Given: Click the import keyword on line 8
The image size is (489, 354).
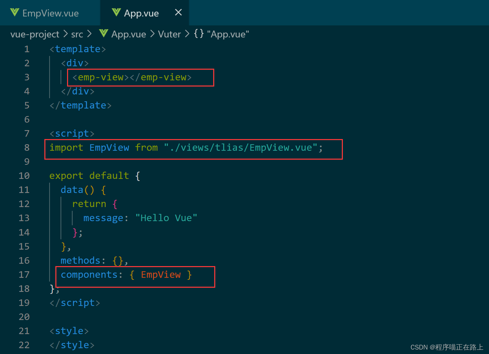Looking at the screenshot, I should pyautogui.click(x=66, y=148).
